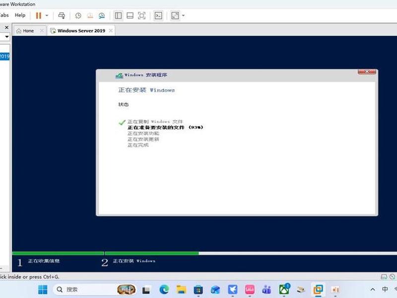Click step 1 '正在收集信息' label

44,261
